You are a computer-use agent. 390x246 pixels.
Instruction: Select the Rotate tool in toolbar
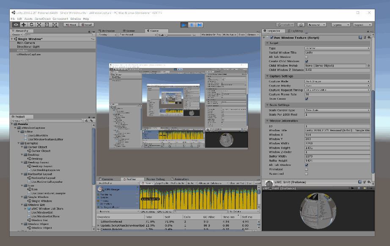[31, 24]
